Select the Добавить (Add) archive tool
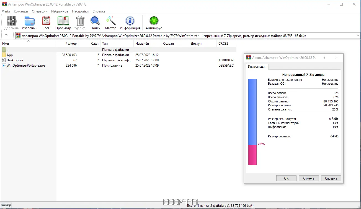 [x=11, y=21]
